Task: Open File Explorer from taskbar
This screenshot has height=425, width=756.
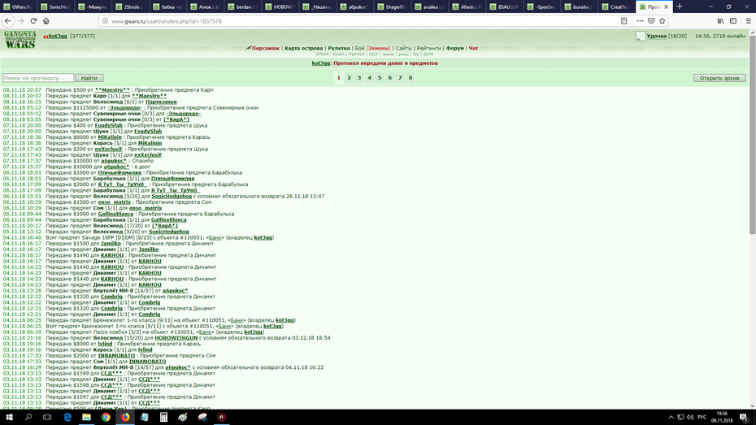Action: pyautogui.click(x=86, y=418)
